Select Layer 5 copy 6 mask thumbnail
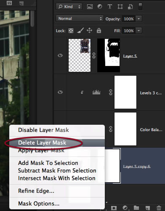This screenshot has width=165, height=211. [x=112, y=166]
